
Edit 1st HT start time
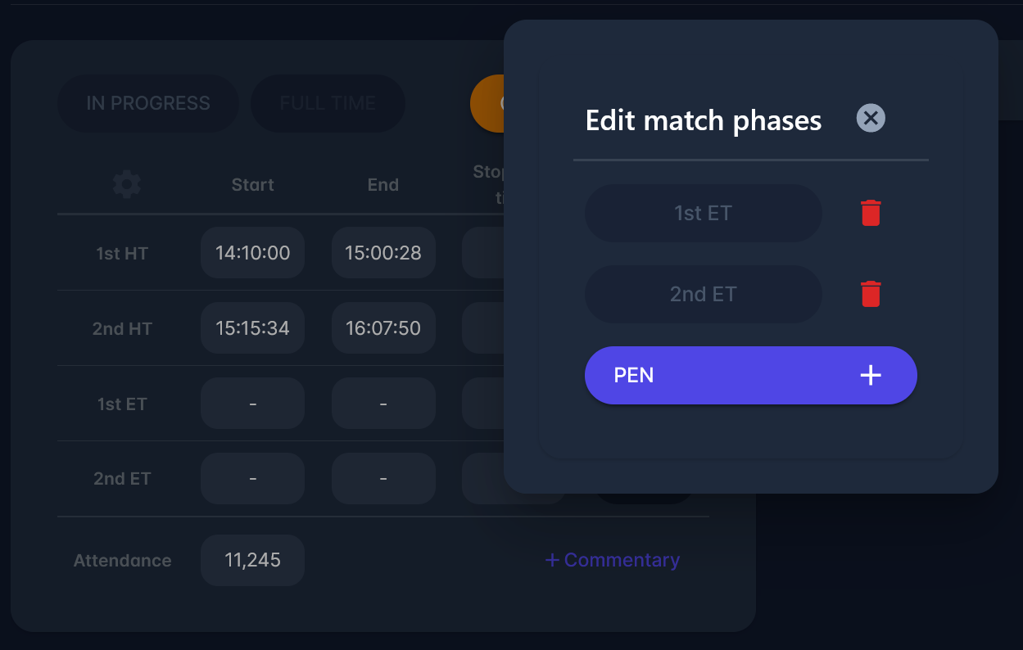[252, 253]
